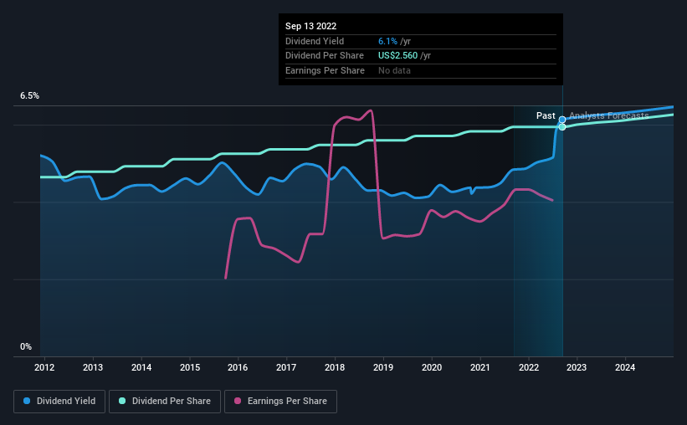Click the Analysts Forecasts label

pyautogui.click(x=609, y=115)
